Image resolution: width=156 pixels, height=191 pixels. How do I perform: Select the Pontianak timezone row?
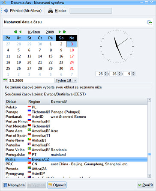[76, 116]
